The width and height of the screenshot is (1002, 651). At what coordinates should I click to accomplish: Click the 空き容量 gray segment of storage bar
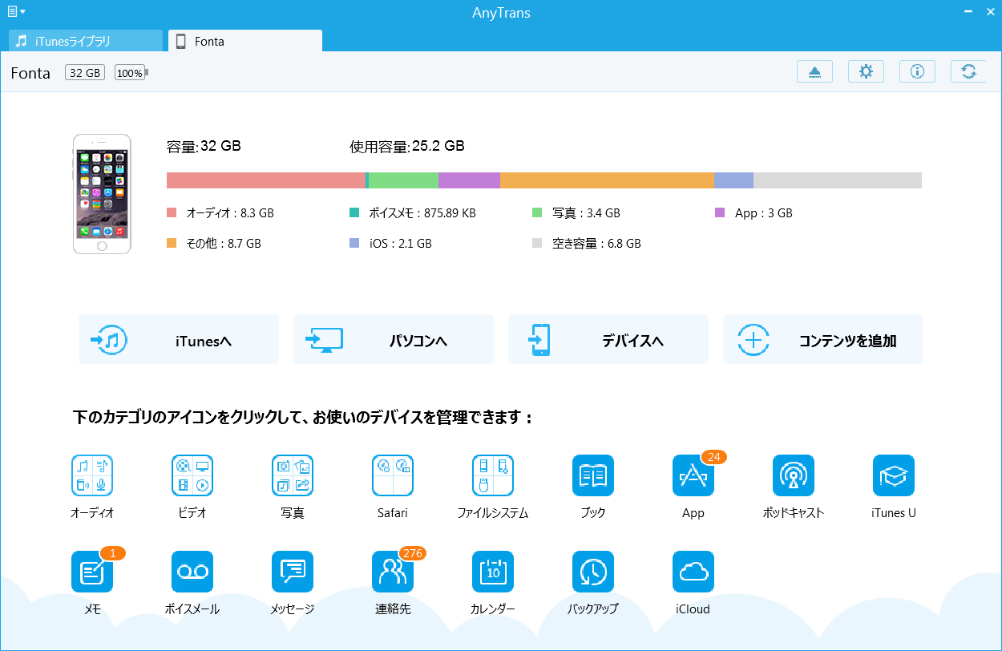click(838, 180)
